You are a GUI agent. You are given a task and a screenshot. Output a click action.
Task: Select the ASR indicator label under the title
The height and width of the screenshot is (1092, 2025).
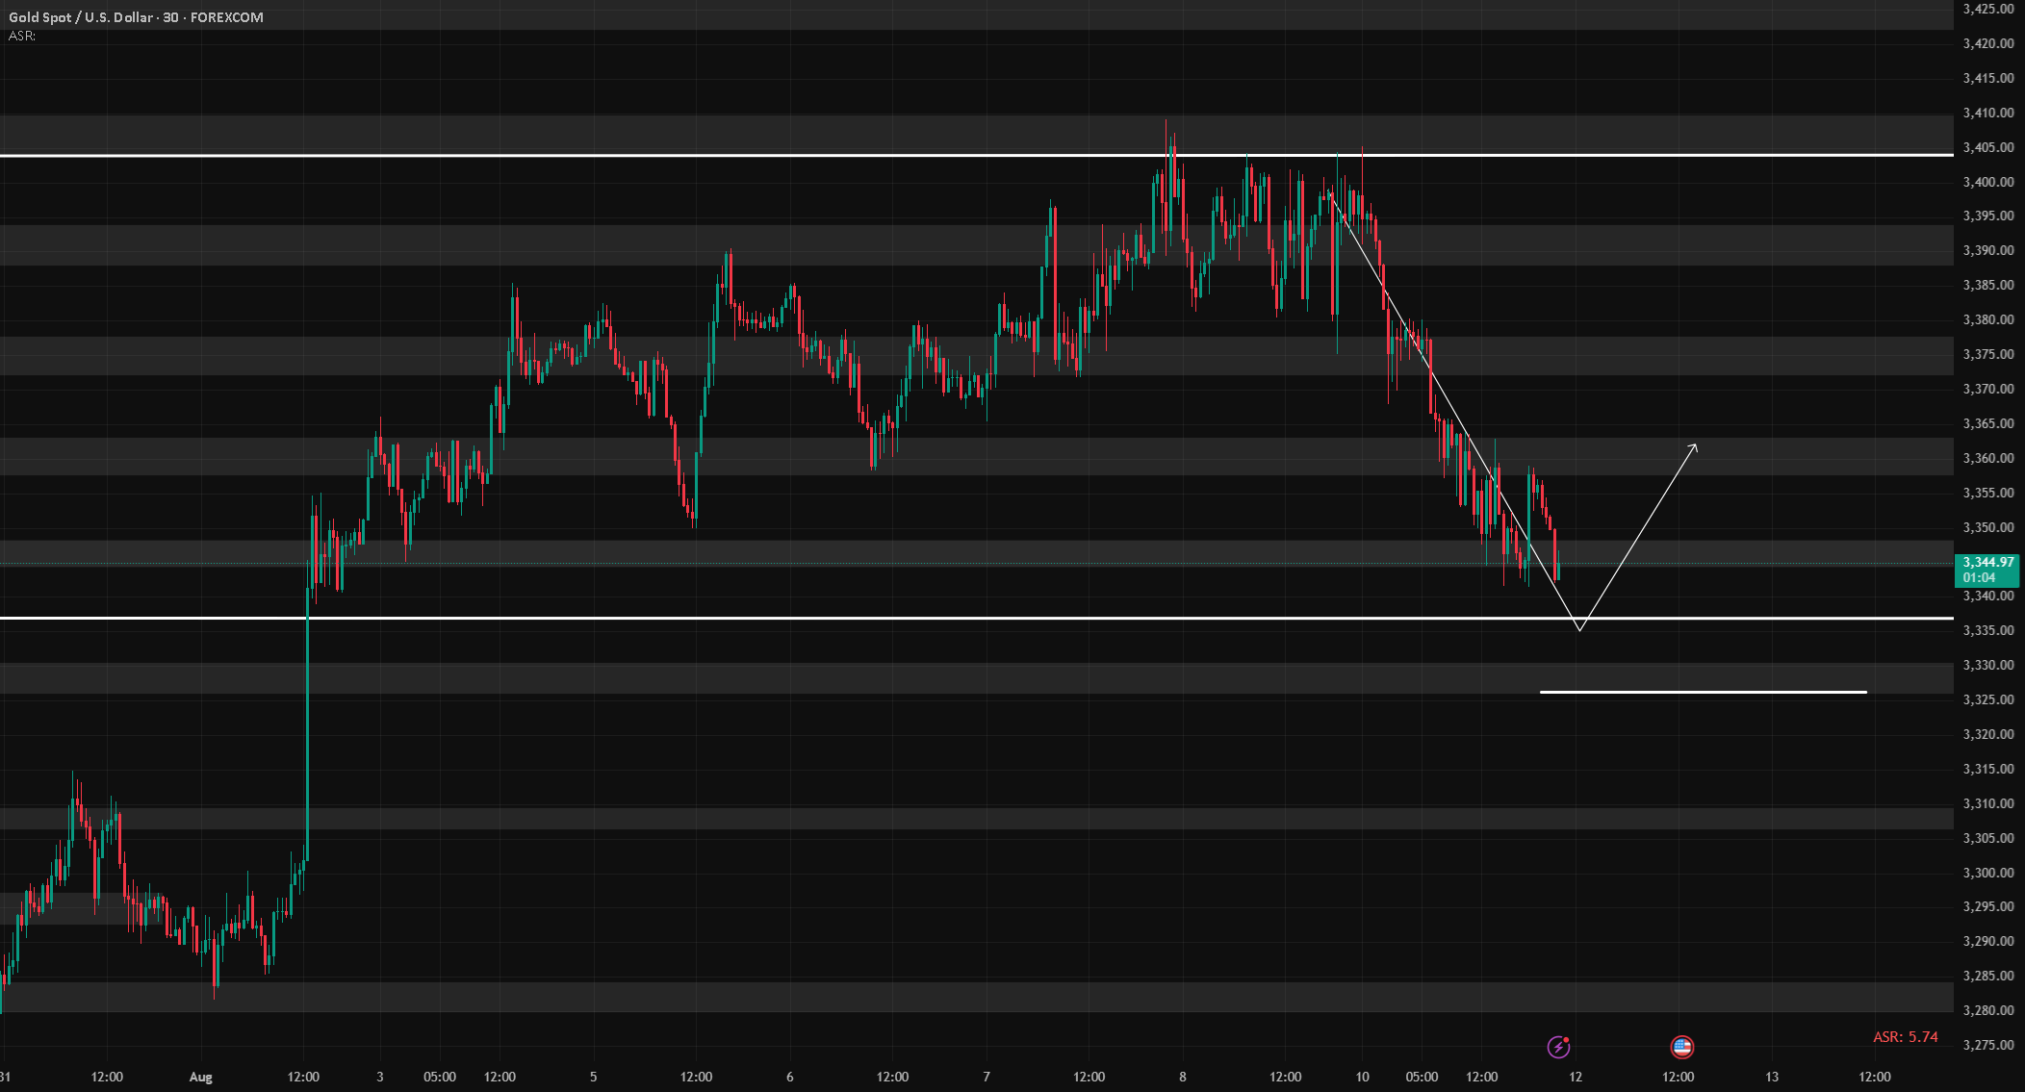[x=22, y=36]
